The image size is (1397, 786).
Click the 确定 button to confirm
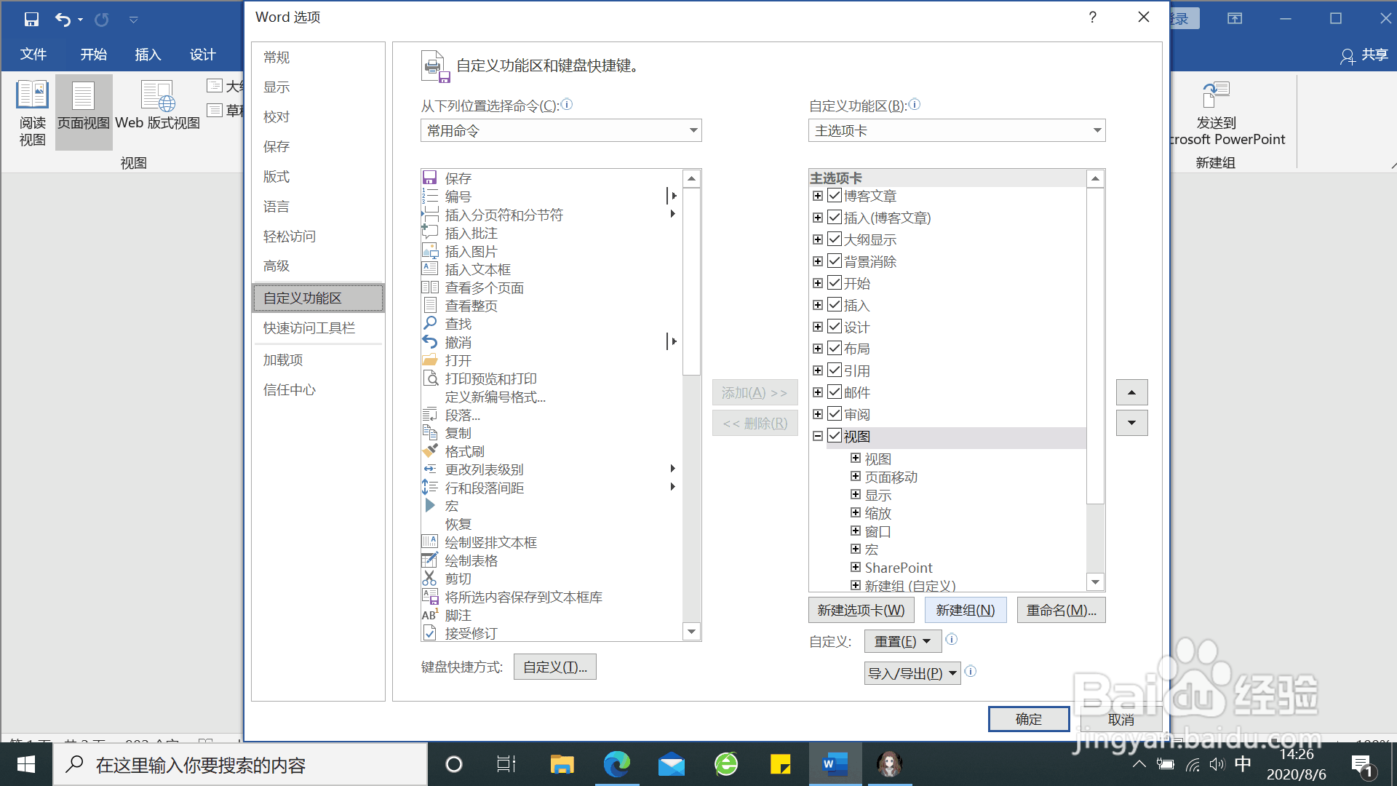click(1028, 719)
